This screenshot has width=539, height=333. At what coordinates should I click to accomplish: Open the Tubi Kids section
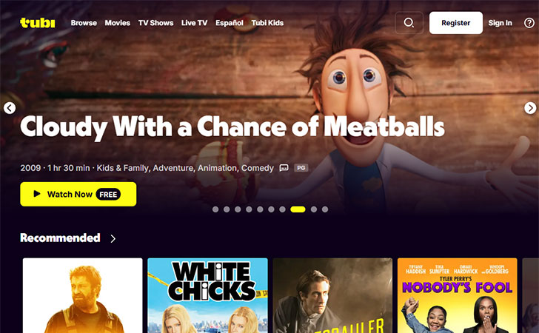click(267, 23)
